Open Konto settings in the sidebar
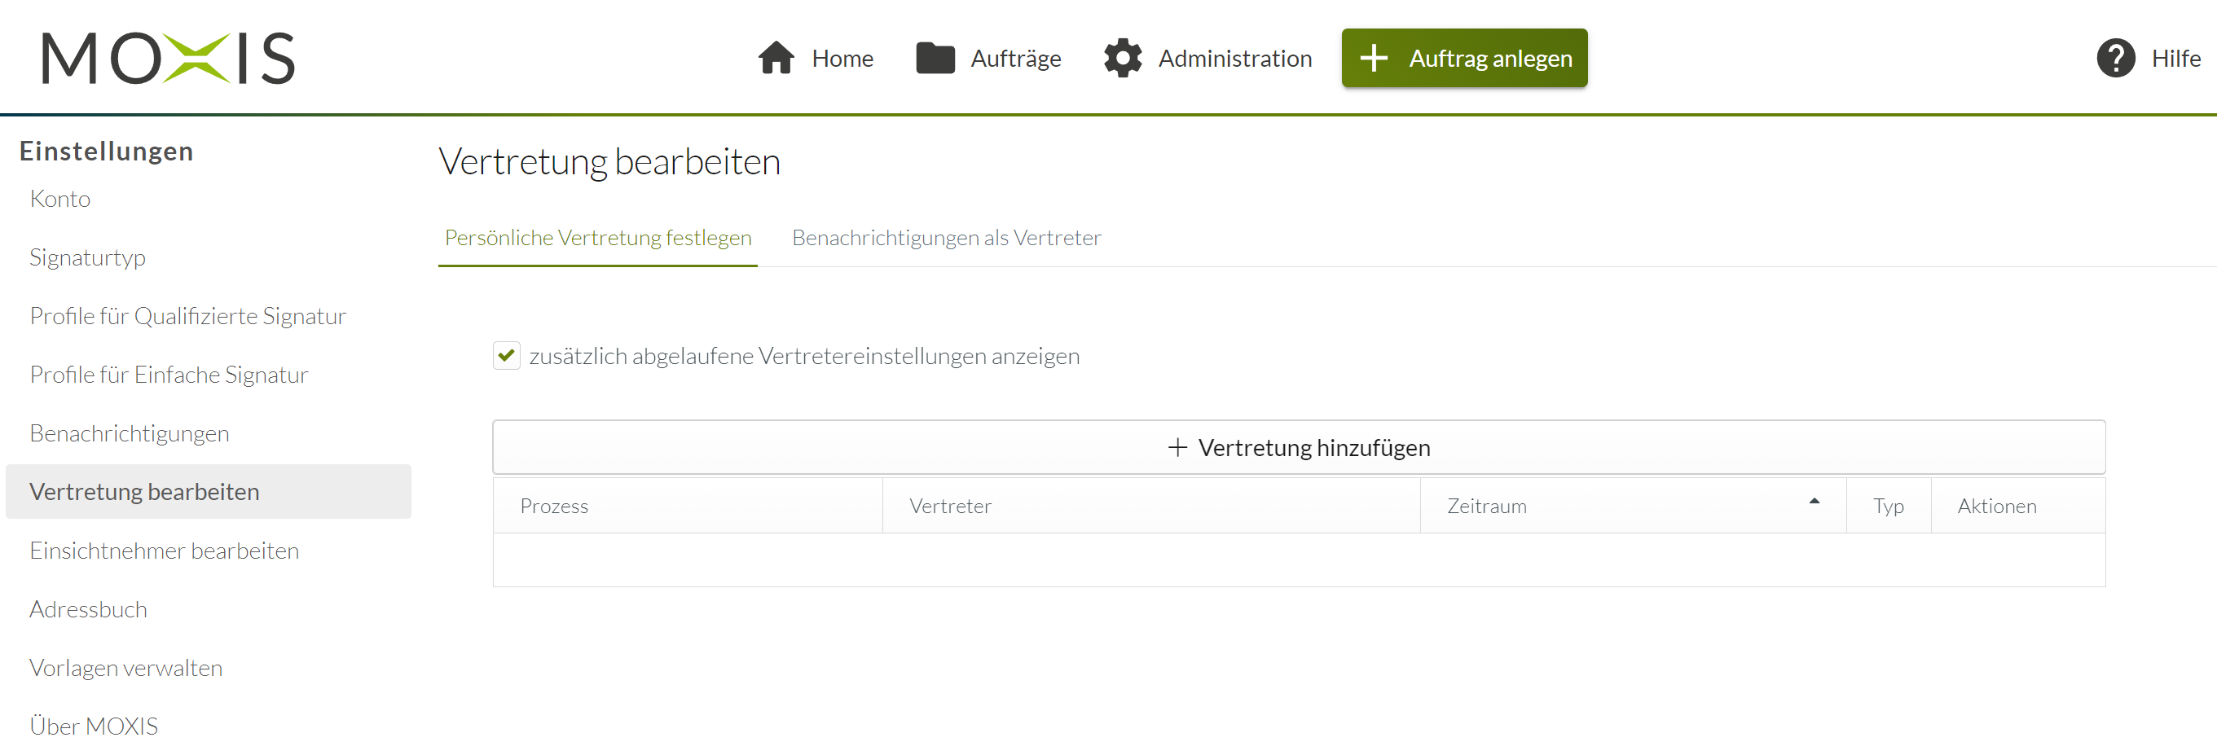Screen dimensions: 2217x755 pyautogui.click(x=60, y=198)
